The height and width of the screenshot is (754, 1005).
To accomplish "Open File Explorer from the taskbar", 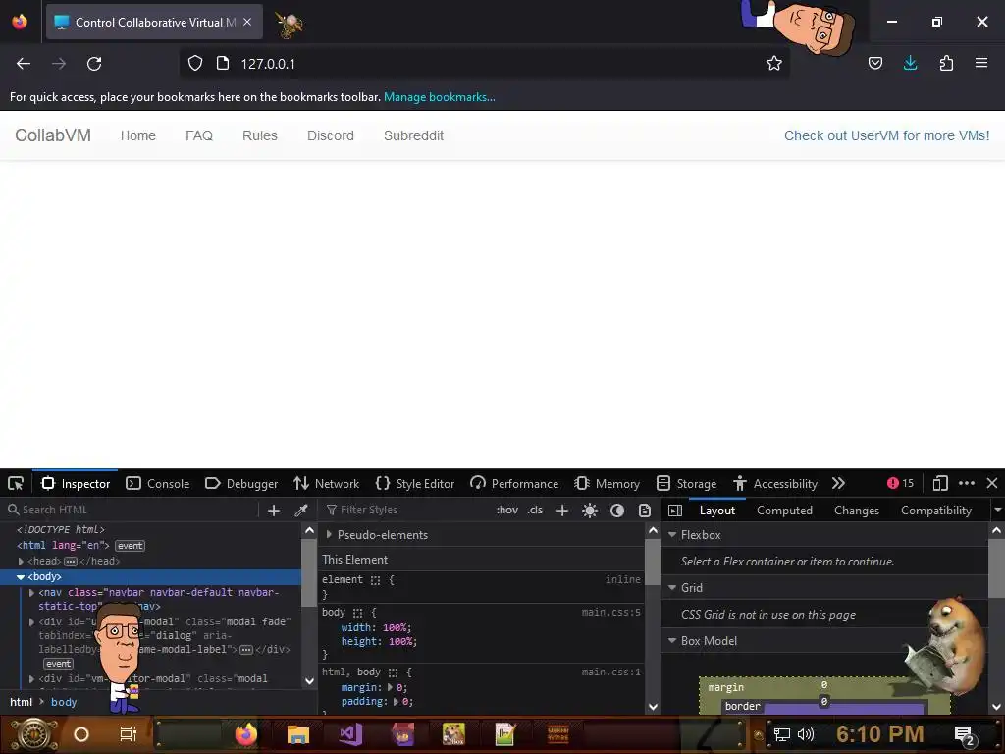I will coord(298,734).
